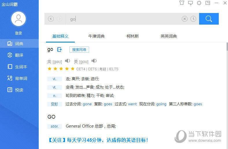Play American pronunciation speaker icon
The image size is (228, 149).
click(94, 61)
